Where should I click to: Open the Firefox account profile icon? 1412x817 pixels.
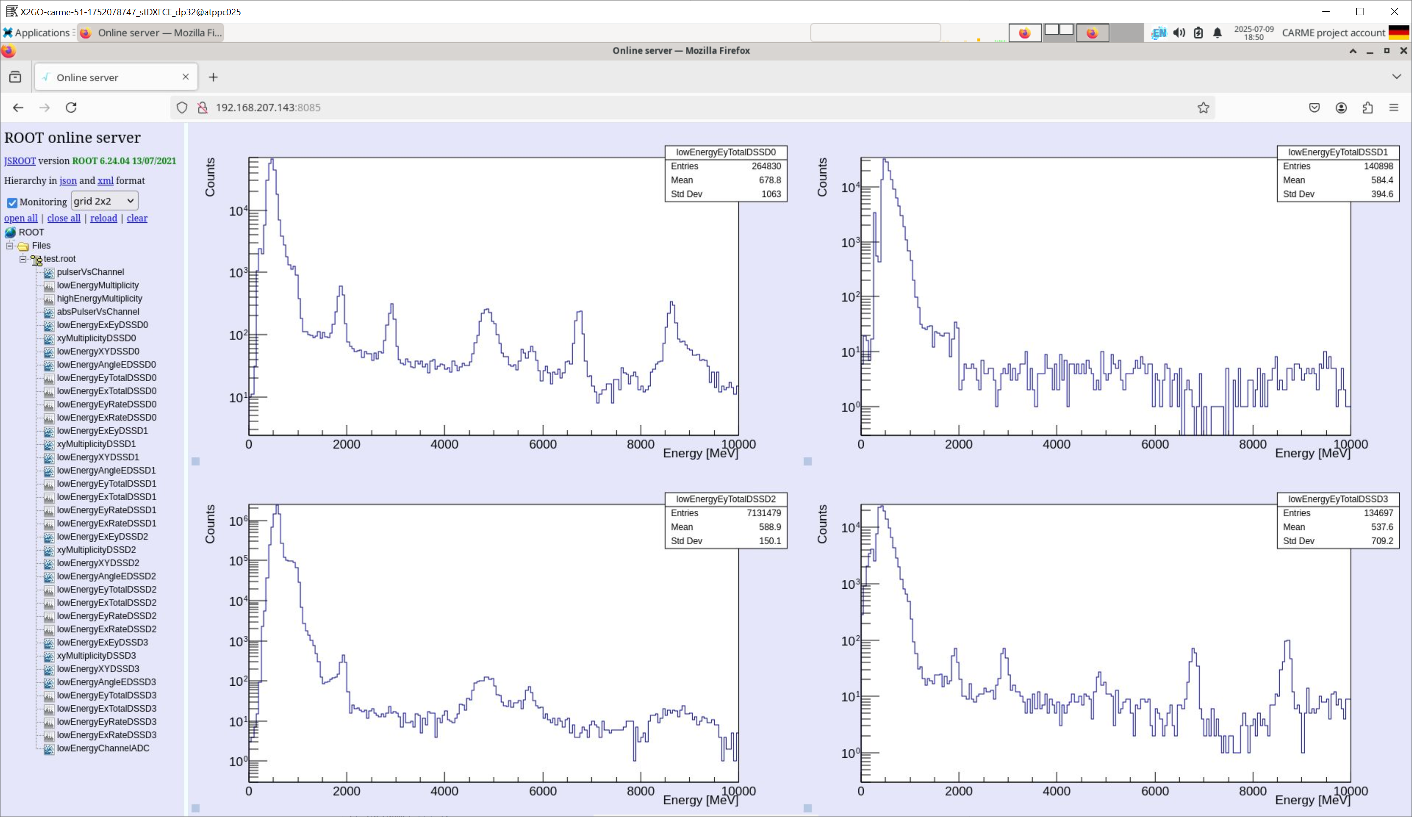point(1341,108)
